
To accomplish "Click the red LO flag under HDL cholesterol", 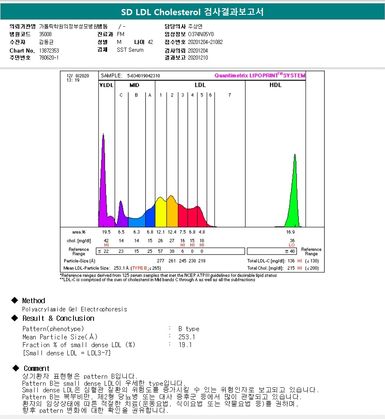I will (291, 245).
